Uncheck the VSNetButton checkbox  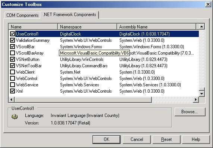tap(13, 59)
